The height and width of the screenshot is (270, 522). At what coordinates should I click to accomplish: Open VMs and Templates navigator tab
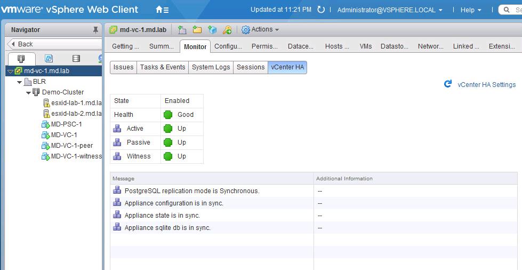(49, 59)
